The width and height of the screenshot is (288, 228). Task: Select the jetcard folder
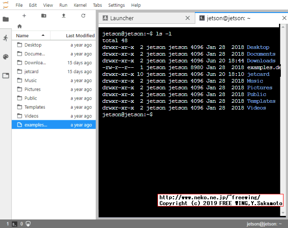pyautogui.click(x=32, y=72)
